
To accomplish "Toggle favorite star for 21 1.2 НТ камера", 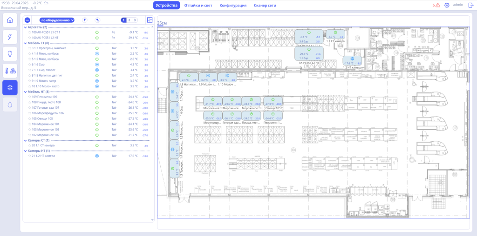I will tap(30, 156).
